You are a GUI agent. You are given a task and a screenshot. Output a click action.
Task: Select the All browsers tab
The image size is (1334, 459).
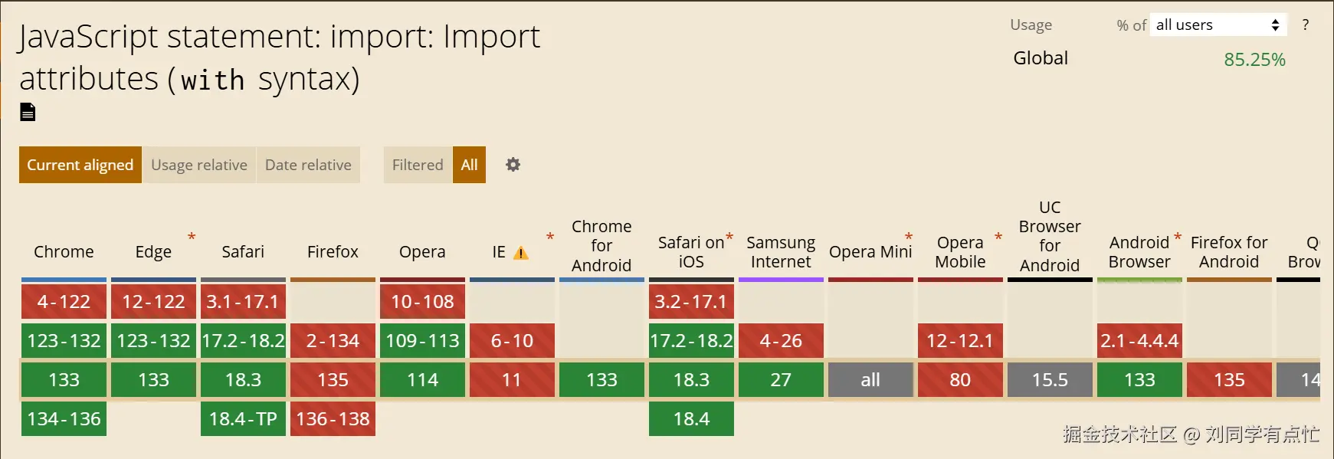point(469,165)
